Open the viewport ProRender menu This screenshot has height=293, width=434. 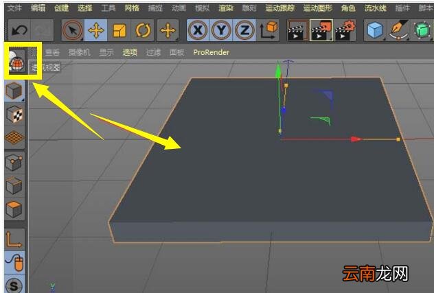(212, 52)
